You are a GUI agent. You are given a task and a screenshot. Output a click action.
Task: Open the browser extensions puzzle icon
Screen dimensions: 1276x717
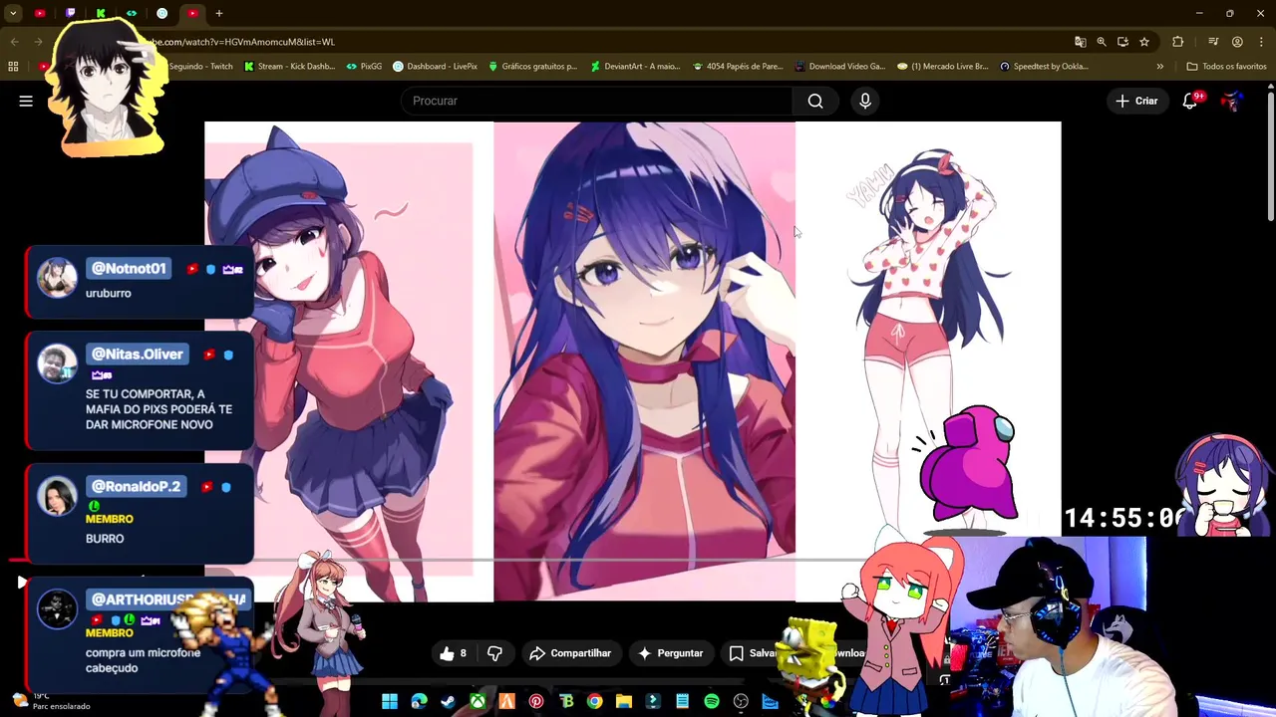coord(1178,42)
